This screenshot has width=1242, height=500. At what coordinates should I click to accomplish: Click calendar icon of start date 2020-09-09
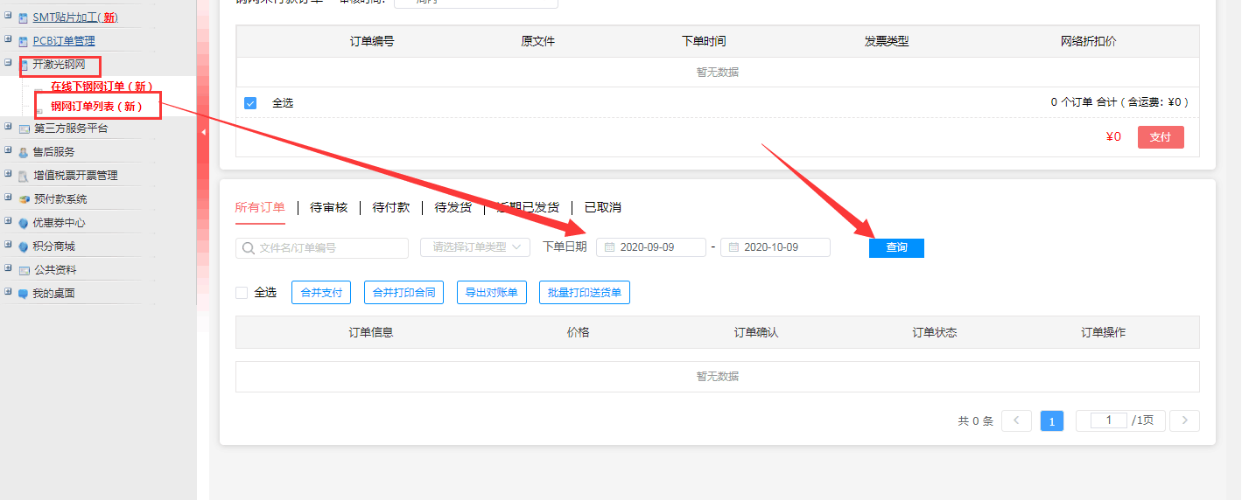pyautogui.click(x=610, y=247)
